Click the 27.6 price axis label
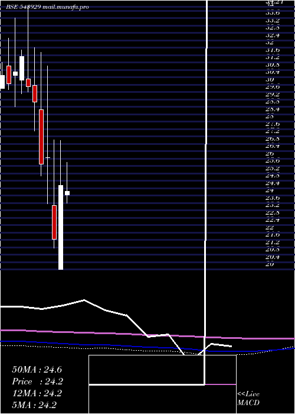 (273, 124)
